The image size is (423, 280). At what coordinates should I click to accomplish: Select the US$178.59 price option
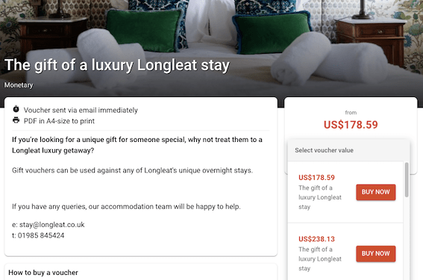click(x=316, y=178)
